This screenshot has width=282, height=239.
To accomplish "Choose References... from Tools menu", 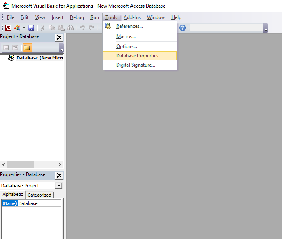I will [140, 26].
